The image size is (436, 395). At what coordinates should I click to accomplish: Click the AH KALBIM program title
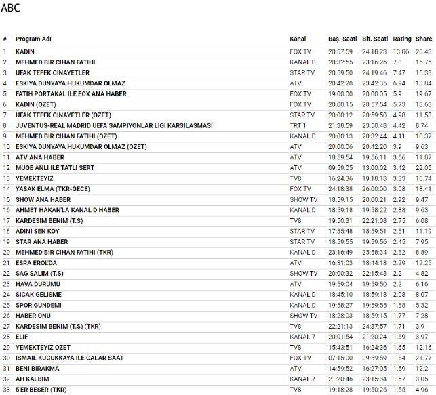(33, 378)
